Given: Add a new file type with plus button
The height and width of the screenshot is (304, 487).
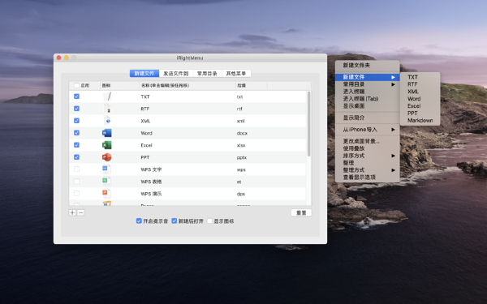Looking at the screenshot, I should pyautogui.click(x=72, y=212).
